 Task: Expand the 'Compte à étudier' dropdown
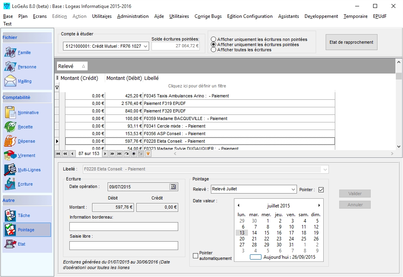(x=145, y=46)
